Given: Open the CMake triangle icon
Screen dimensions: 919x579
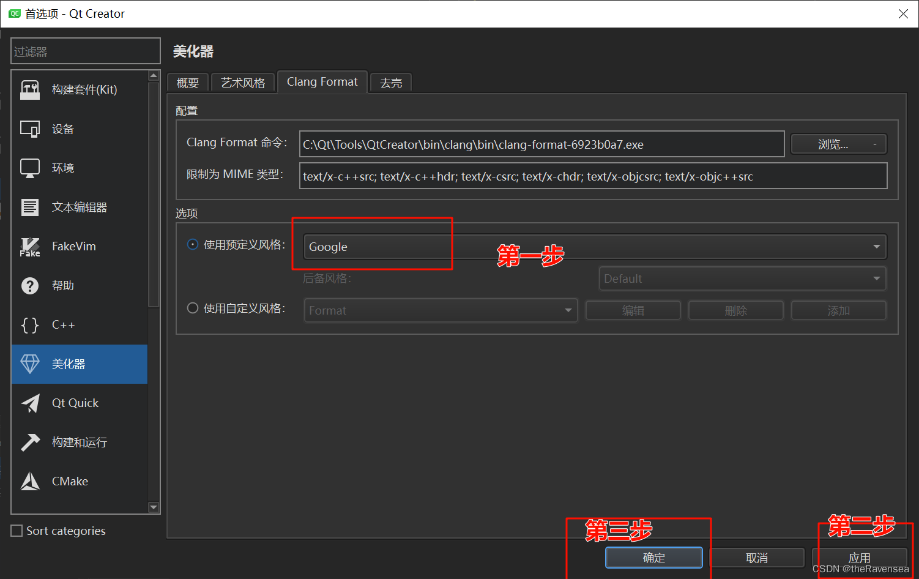Looking at the screenshot, I should (x=30, y=482).
